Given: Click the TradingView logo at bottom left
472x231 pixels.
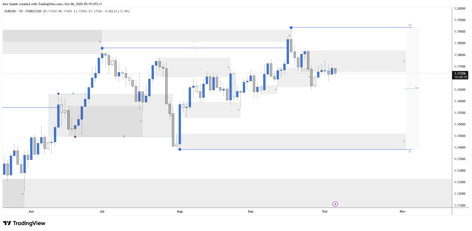Looking at the screenshot, I should click(24, 223).
